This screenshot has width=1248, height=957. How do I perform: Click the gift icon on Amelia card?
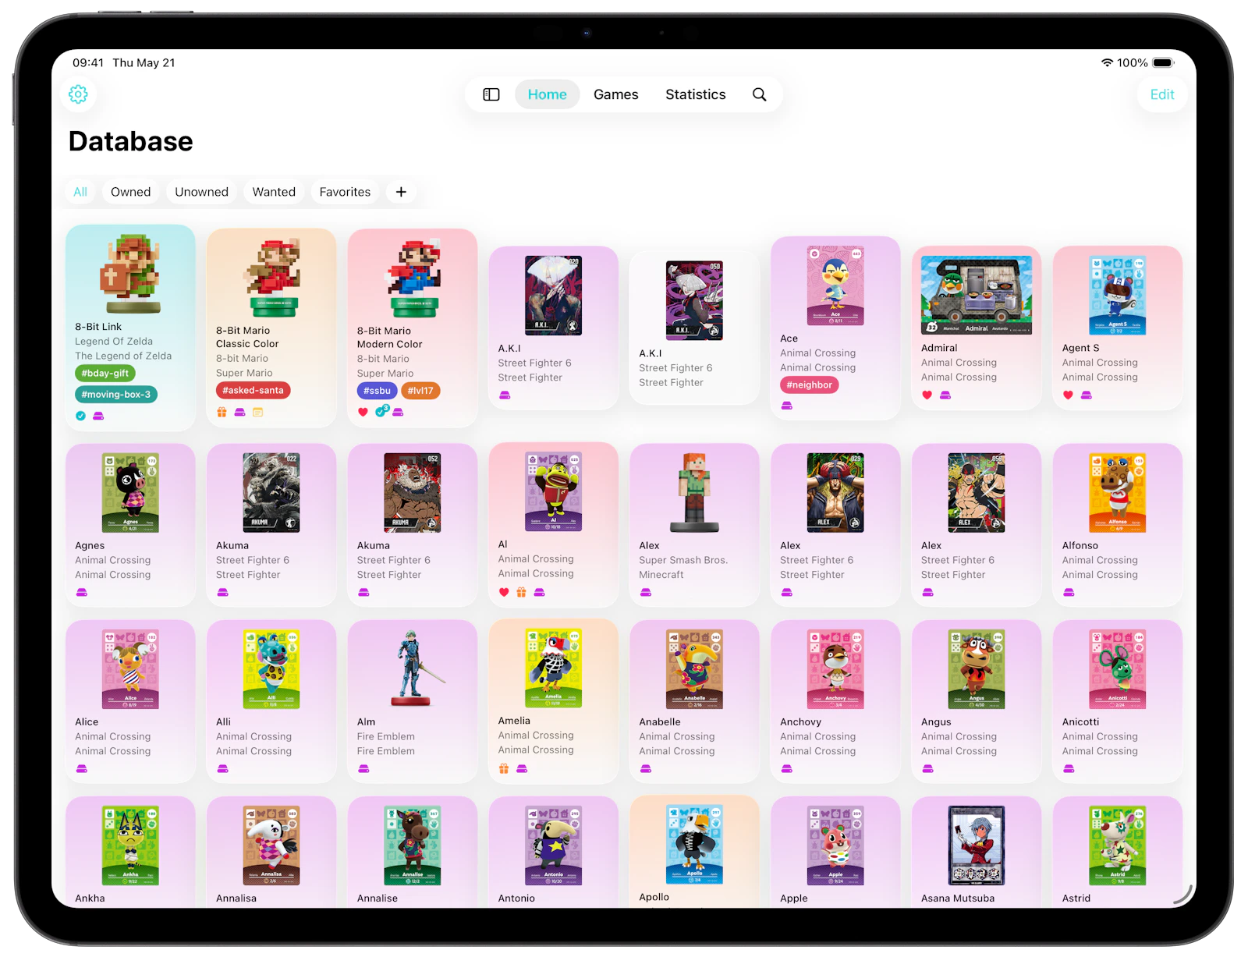click(504, 768)
